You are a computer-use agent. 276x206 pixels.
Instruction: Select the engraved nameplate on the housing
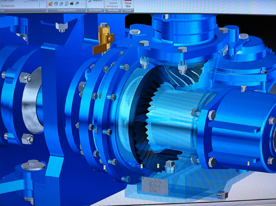click(x=155, y=186)
